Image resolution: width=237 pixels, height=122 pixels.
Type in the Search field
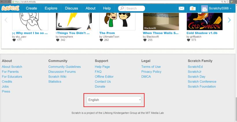134,8
